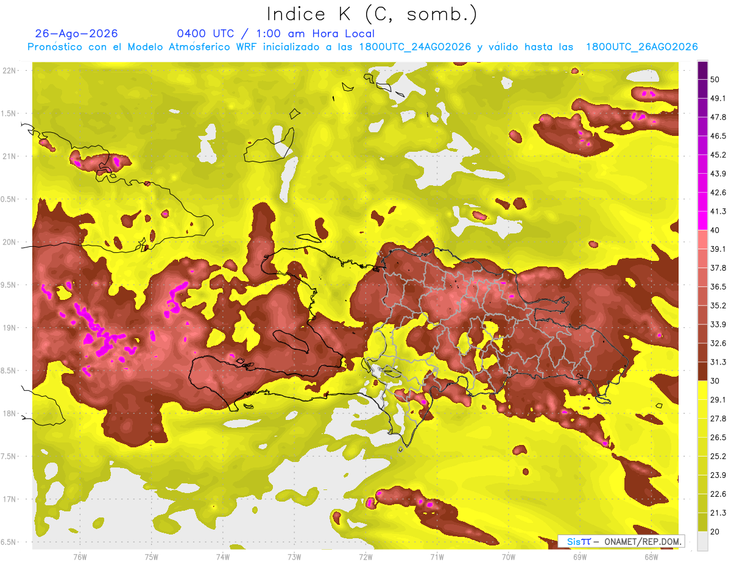The image size is (731, 565).
Task: Click the color scale value '27.8'
Action: pos(718,418)
